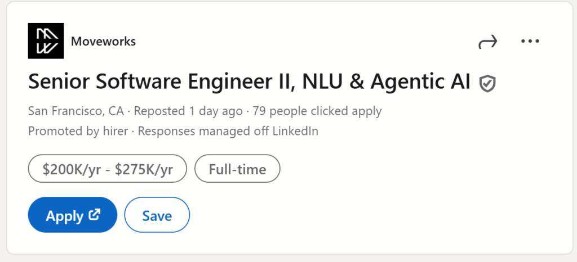Screen dimensions: 577x262
Task: Click the external link icon inside Apply
Action: pyautogui.click(x=95, y=215)
